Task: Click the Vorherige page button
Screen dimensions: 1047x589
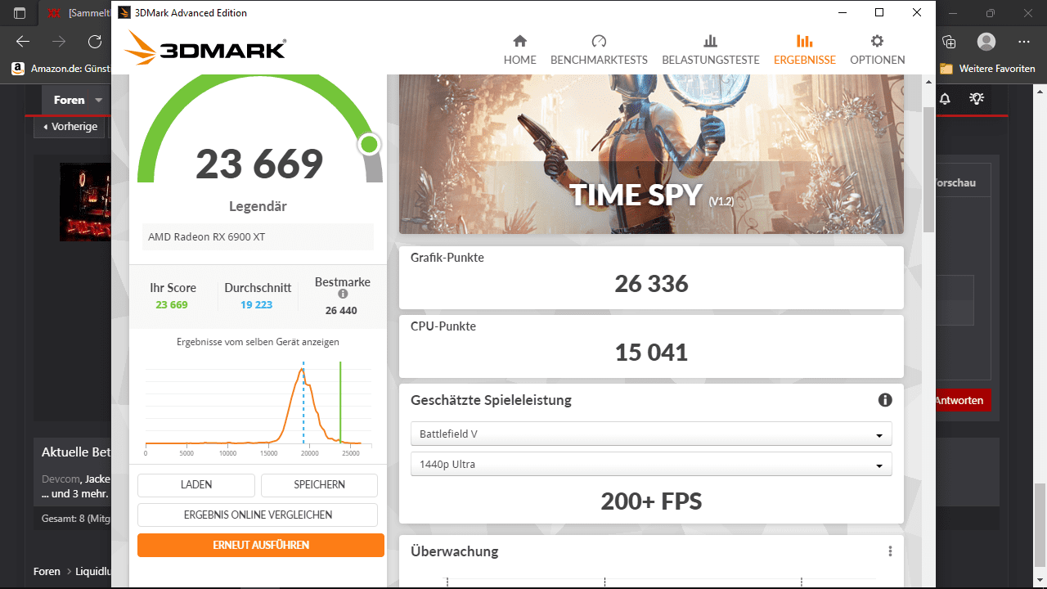Action: [x=70, y=127]
